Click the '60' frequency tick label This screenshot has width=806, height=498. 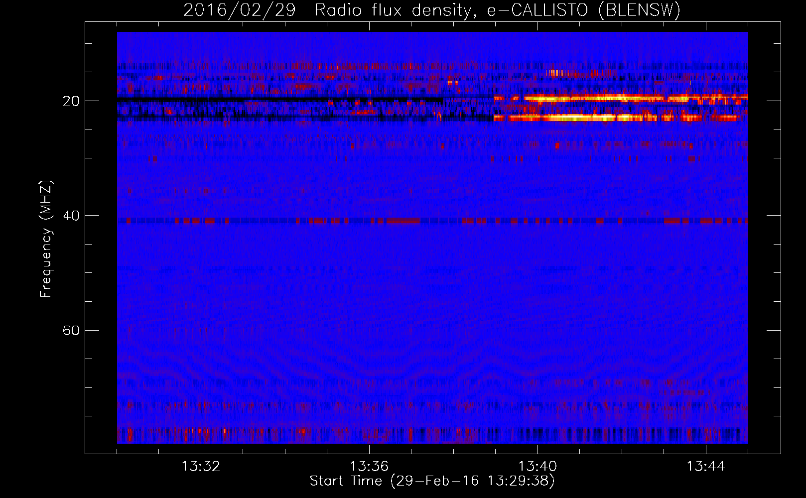[x=71, y=330]
